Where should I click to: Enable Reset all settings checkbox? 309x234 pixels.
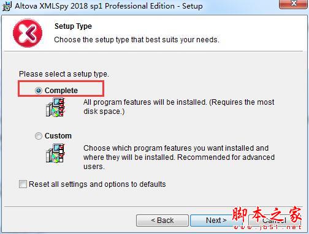point(23,184)
